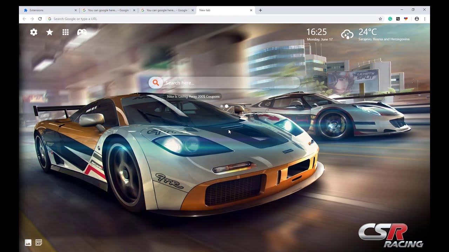The image size is (449, 252).
Task: Reload the page
Action: coord(40,19)
